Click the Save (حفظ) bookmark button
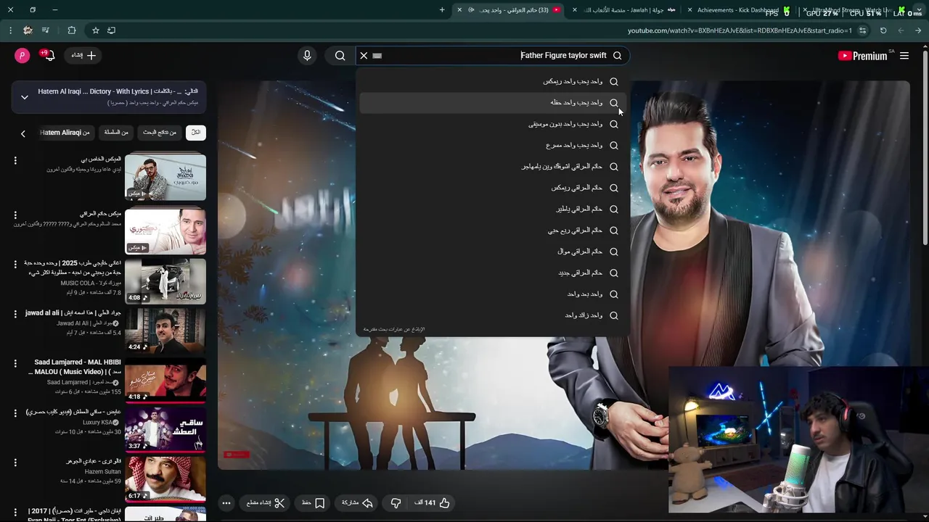This screenshot has width=929, height=522. [314, 502]
